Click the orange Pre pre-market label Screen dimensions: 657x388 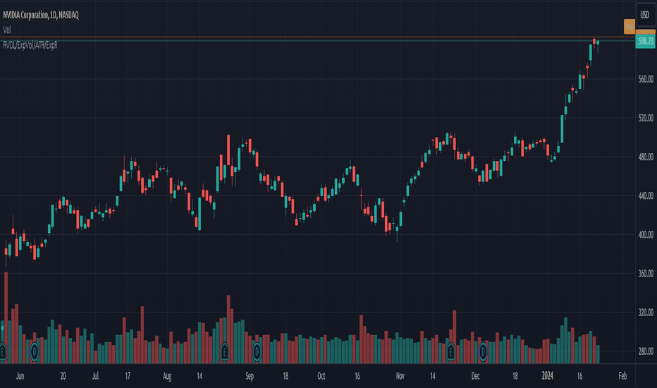tap(629, 27)
